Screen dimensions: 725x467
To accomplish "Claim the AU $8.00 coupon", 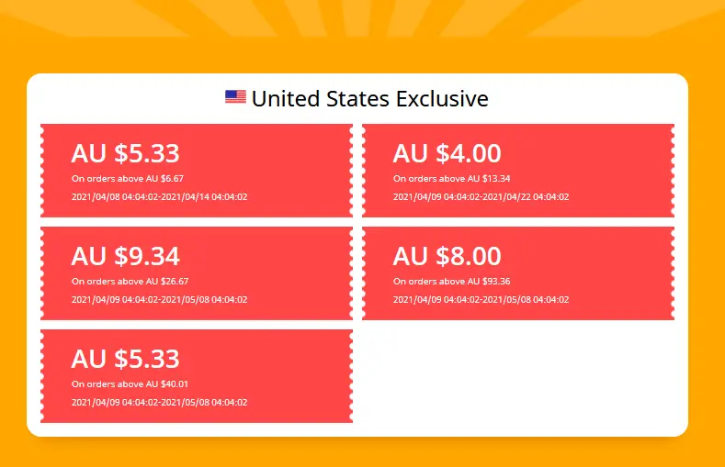I will 518,273.
